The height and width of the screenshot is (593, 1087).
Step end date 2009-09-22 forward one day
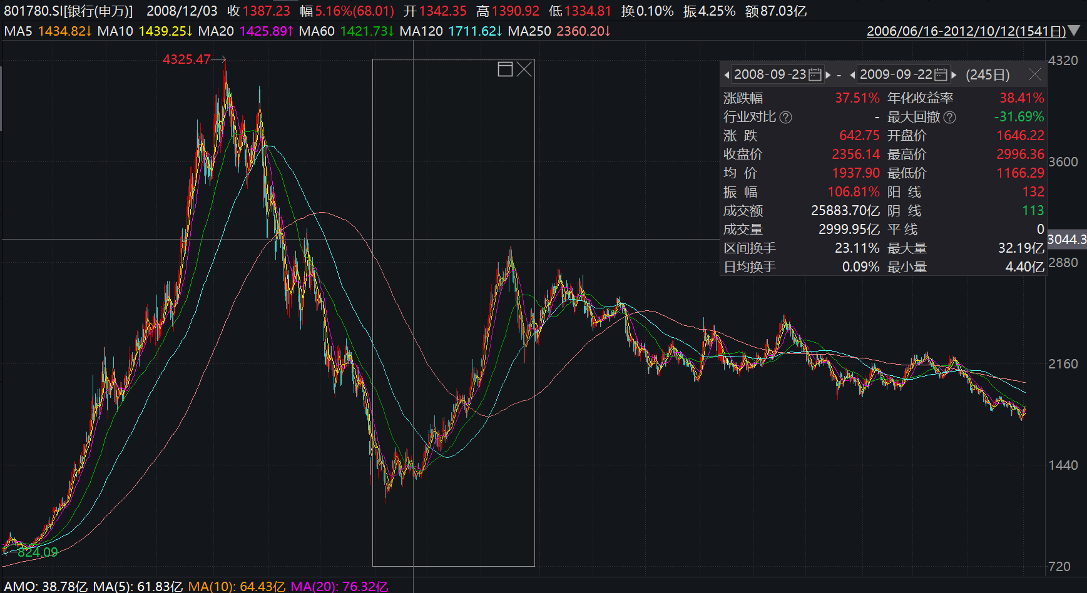[954, 74]
